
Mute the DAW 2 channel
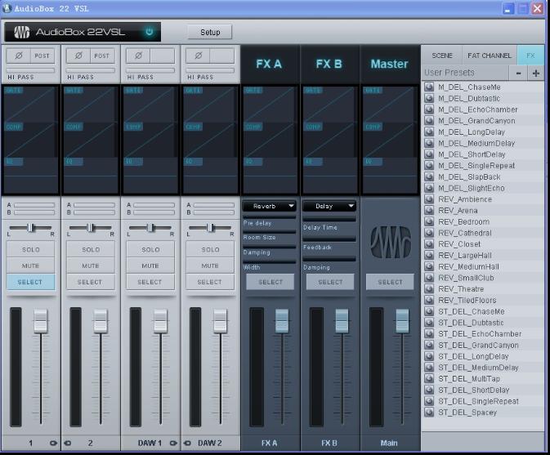click(210, 265)
